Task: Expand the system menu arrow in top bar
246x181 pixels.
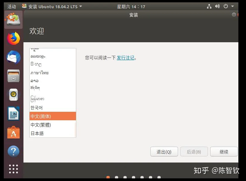Action: tap(233, 6)
